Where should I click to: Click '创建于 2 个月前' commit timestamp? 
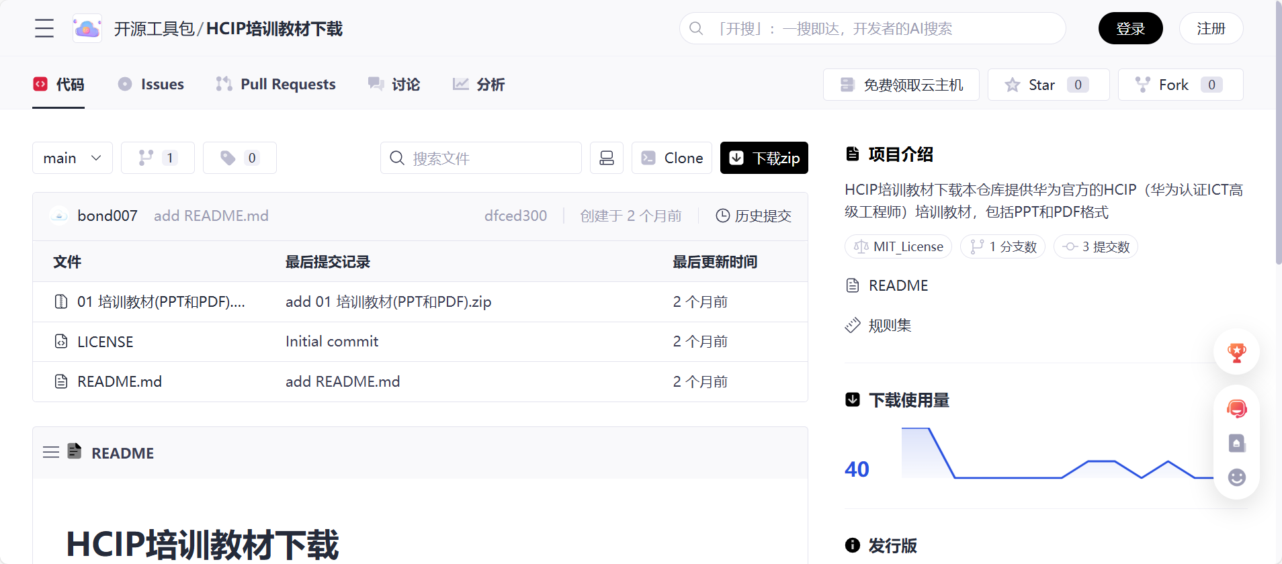coord(631,216)
